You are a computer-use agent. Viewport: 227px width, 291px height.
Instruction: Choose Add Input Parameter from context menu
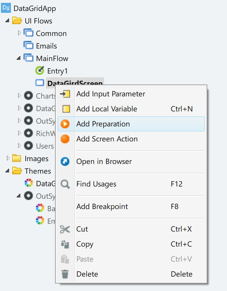coord(131,94)
